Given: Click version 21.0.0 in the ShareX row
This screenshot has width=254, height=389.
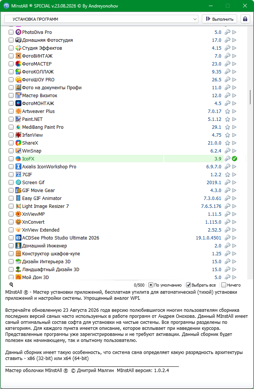Looking at the screenshot, I should click(215, 143).
